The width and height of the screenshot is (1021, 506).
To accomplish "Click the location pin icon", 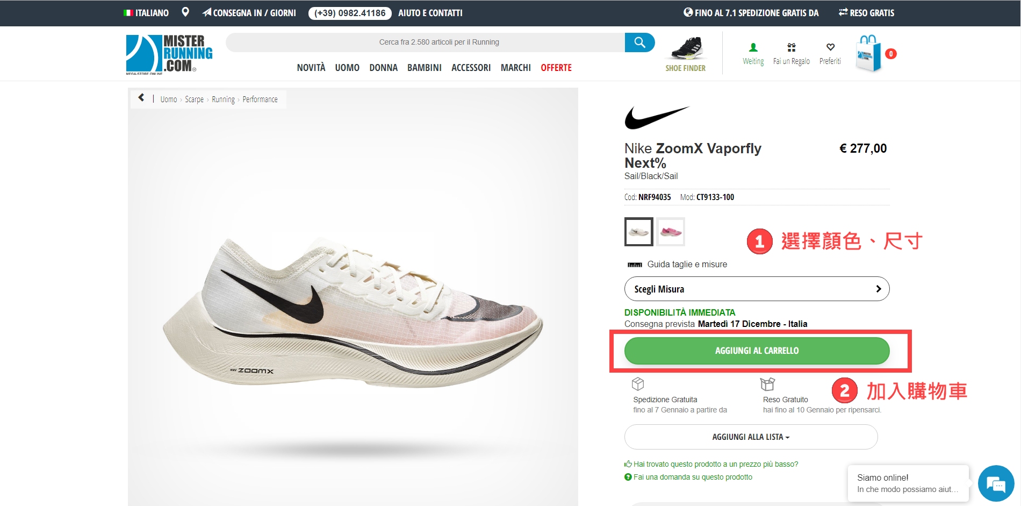I will [185, 12].
